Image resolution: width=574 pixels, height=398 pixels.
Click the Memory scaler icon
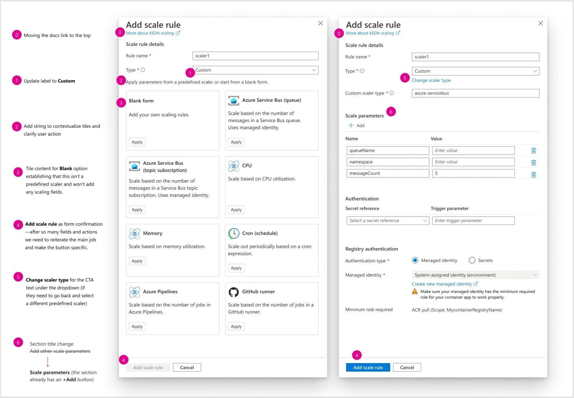134,234
